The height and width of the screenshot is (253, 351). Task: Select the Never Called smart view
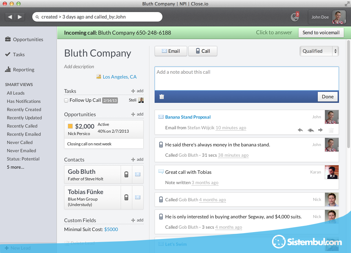click(20, 142)
